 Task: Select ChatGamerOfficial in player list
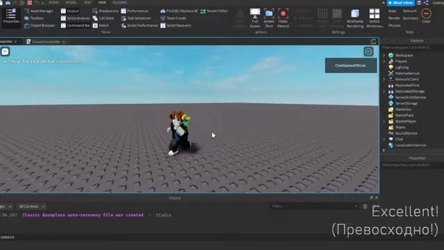(x=351, y=65)
